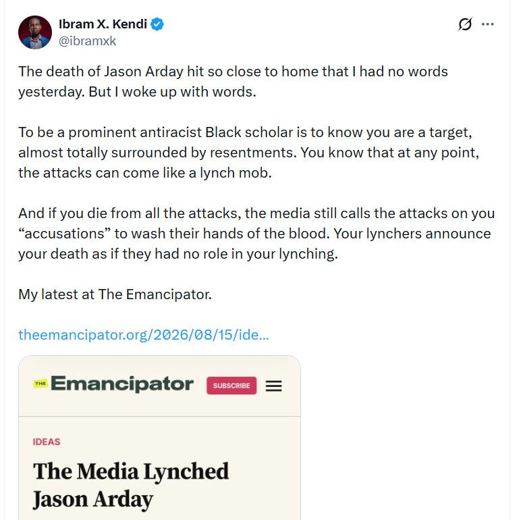523x520 pixels.
Task: Click Ibram X. Kendi's profile avatar
Action: click(35, 32)
